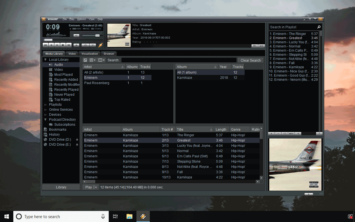Screen dimensions: 355x222
Task: Click the Clear Search button
Action: pos(250,60)
